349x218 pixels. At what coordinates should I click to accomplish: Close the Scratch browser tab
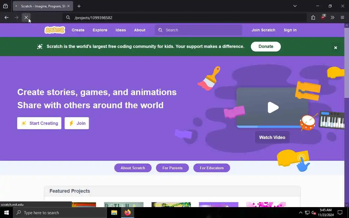click(68, 6)
